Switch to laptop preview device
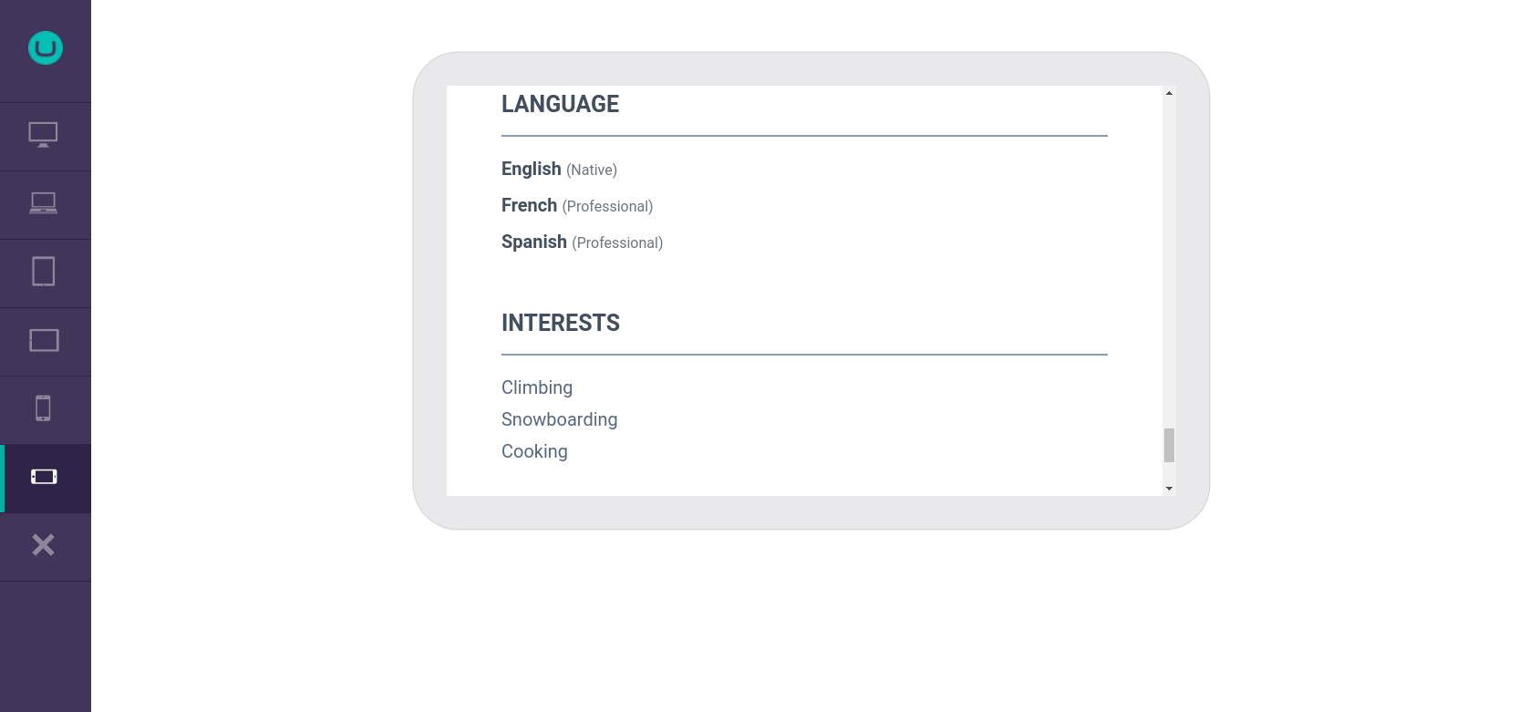This screenshot has height=712, width=1518. (x=43, y=203)
